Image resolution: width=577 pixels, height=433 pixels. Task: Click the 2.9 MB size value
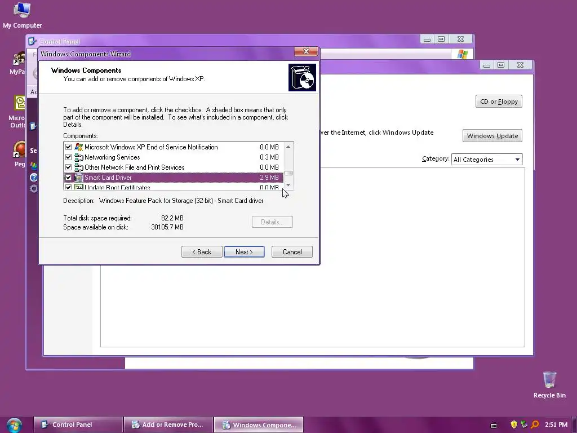click(269, 178)
